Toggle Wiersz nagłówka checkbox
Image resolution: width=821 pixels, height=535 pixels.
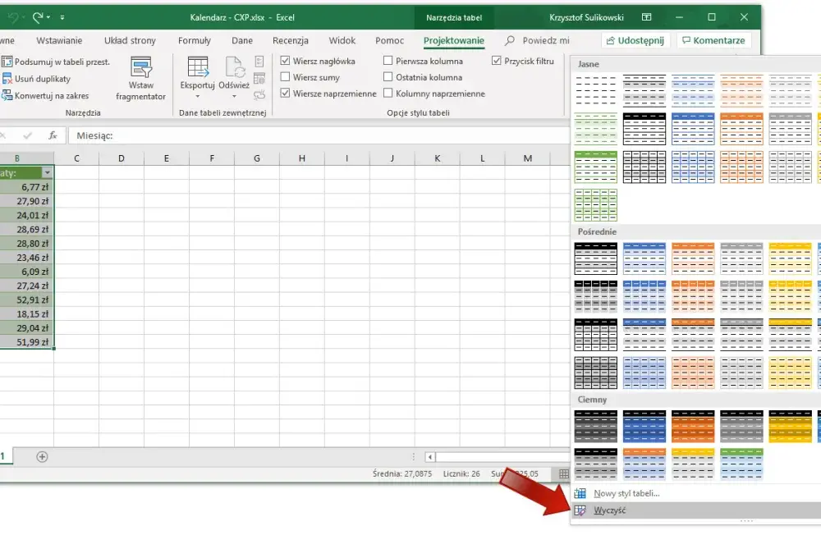click(x=285, y=61)
